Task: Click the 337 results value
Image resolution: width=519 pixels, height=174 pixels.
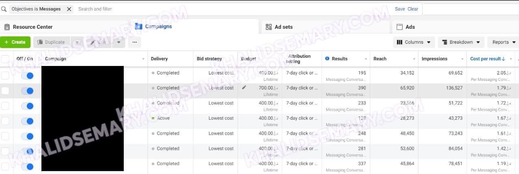Action: coord(362,163)
